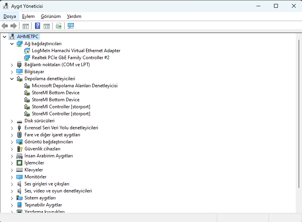302x222 pixels.
Task: Open the blue Help toolbar icon
Action: point(38,26)
